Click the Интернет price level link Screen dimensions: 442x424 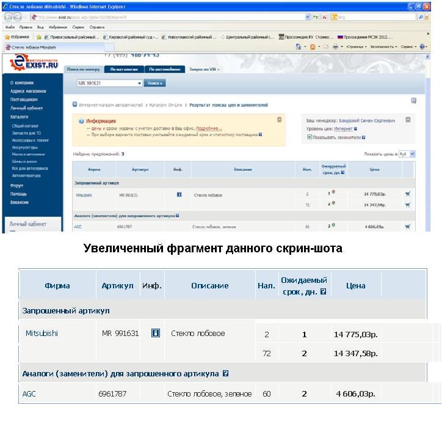click(343, 129)
